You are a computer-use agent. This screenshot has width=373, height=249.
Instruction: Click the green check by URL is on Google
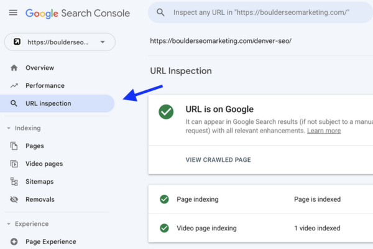(166, 112)
